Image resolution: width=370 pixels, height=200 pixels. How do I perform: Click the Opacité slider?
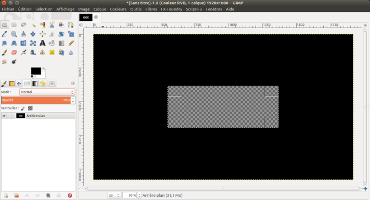point(36,100)
